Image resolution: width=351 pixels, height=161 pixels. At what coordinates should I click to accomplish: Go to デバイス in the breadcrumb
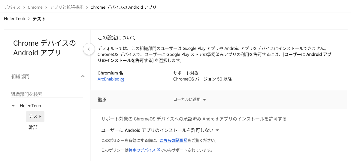[12, 7]
